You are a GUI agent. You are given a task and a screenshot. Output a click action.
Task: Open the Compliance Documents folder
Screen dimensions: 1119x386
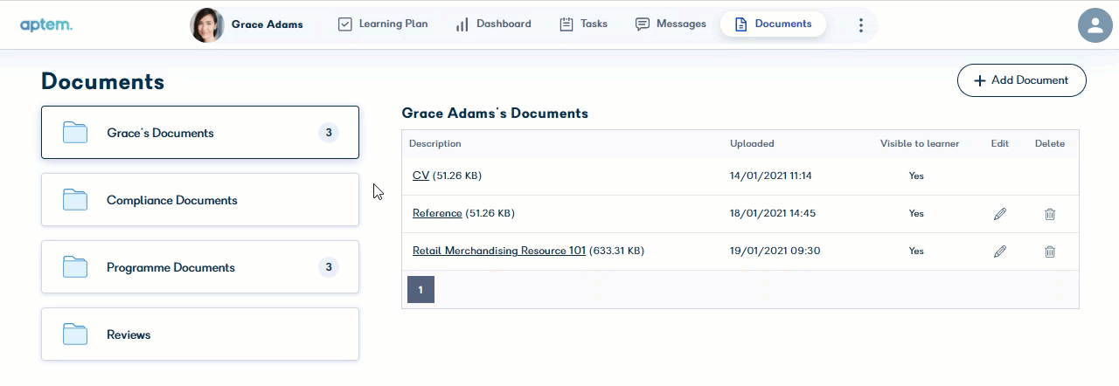point(200,200)
